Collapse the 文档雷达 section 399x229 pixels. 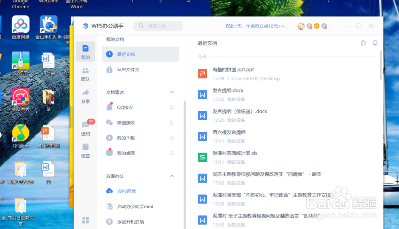172,92
